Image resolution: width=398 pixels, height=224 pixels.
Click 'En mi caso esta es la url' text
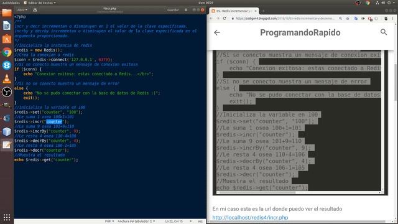[x=277, y=209]
